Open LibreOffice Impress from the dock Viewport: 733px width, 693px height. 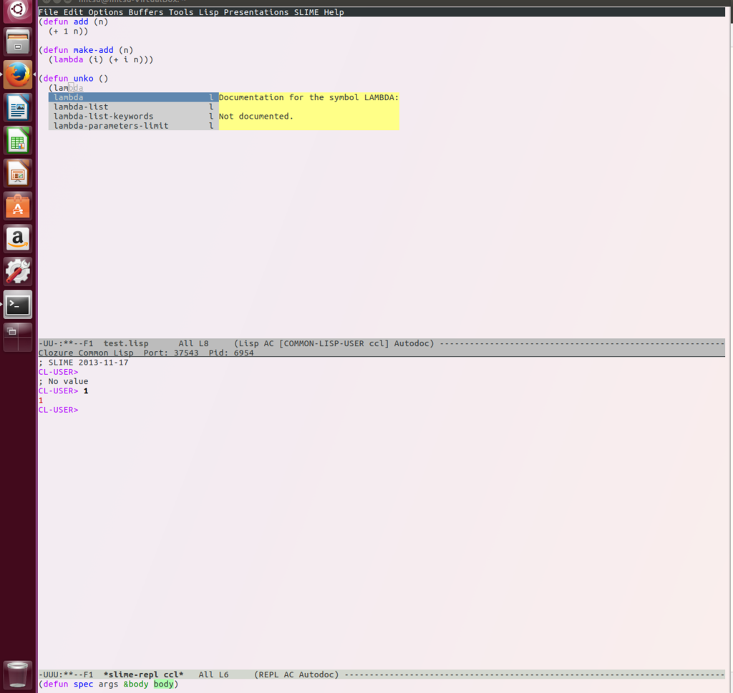tap(17, 173)
